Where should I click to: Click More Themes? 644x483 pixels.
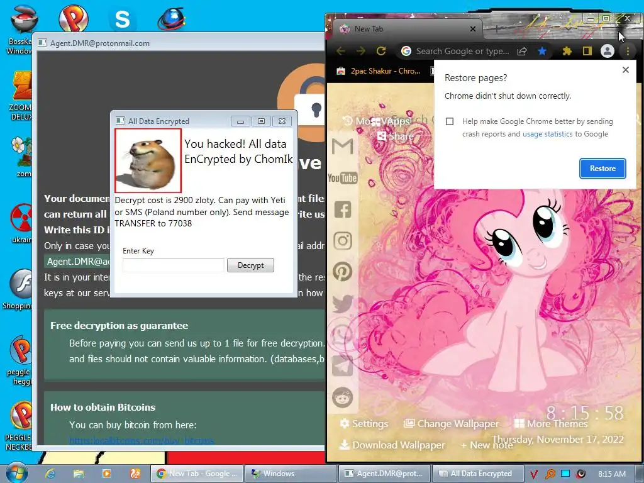click(551, 423)
